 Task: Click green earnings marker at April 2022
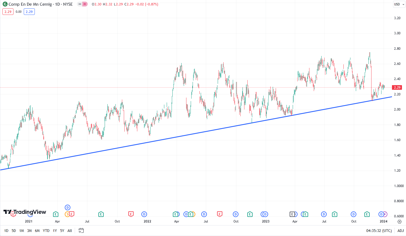point(175,214)
